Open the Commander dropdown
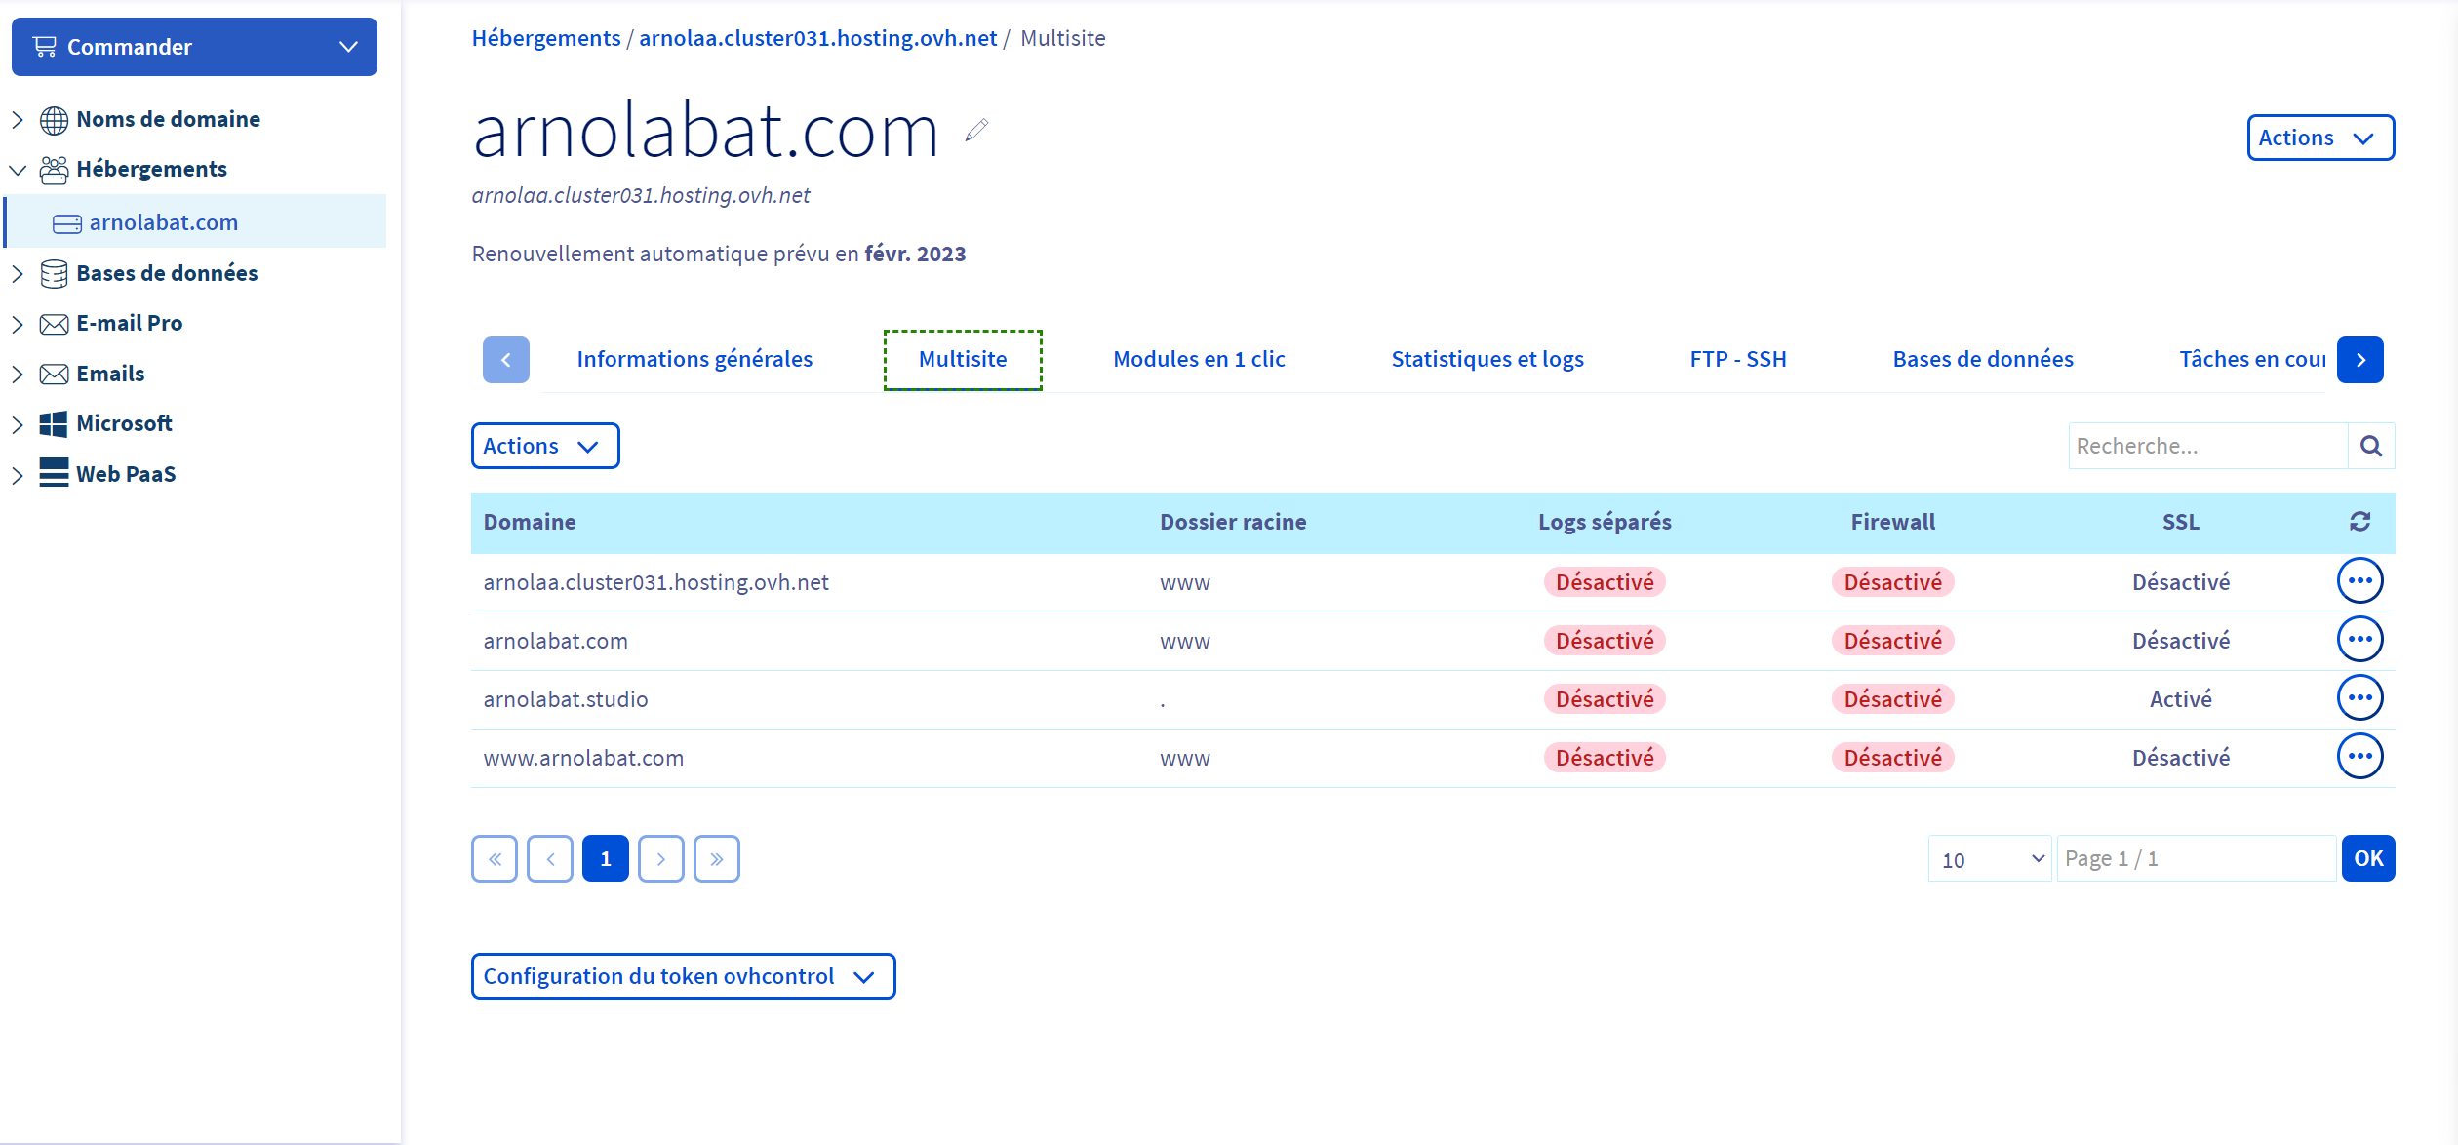Viewport: 2458px width, 1145px height. [194, 47]
